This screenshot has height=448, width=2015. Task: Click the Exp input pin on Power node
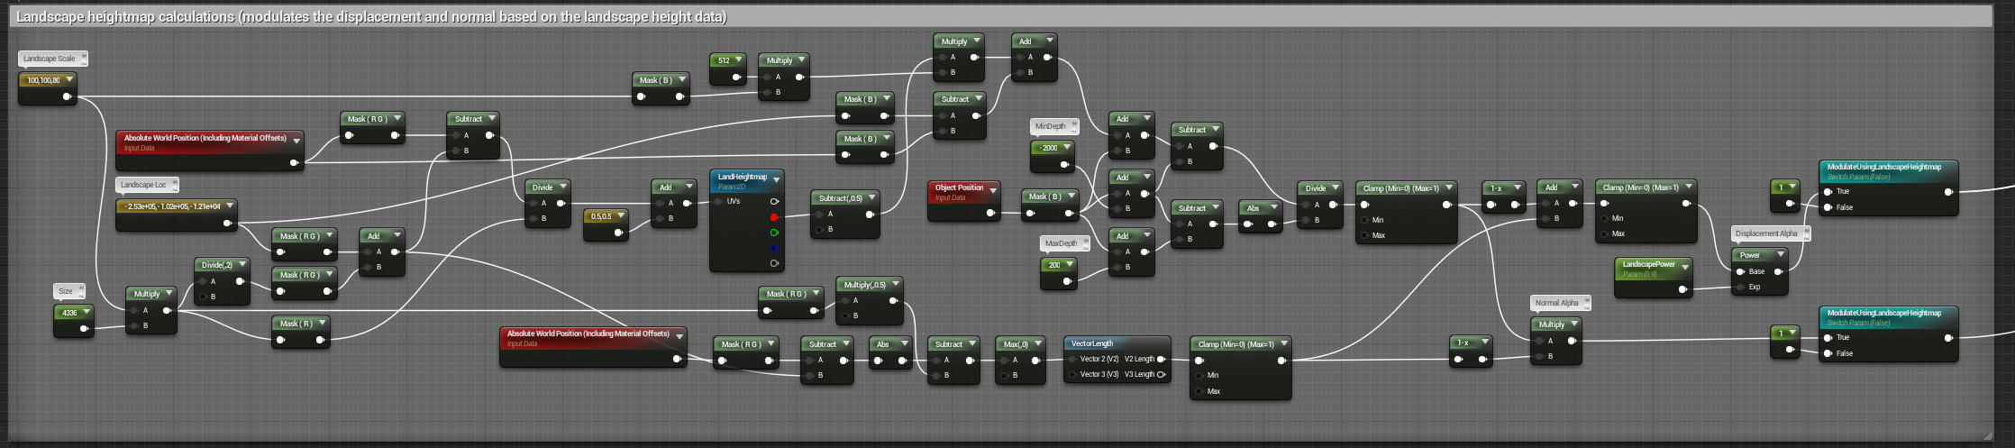click(x=1740, y=287)
